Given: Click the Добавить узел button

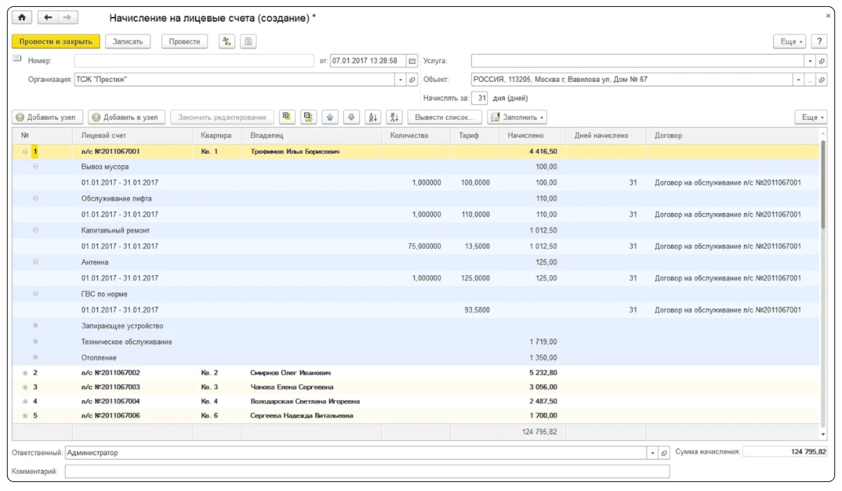Looking at the screenshot, I should 48,117.
